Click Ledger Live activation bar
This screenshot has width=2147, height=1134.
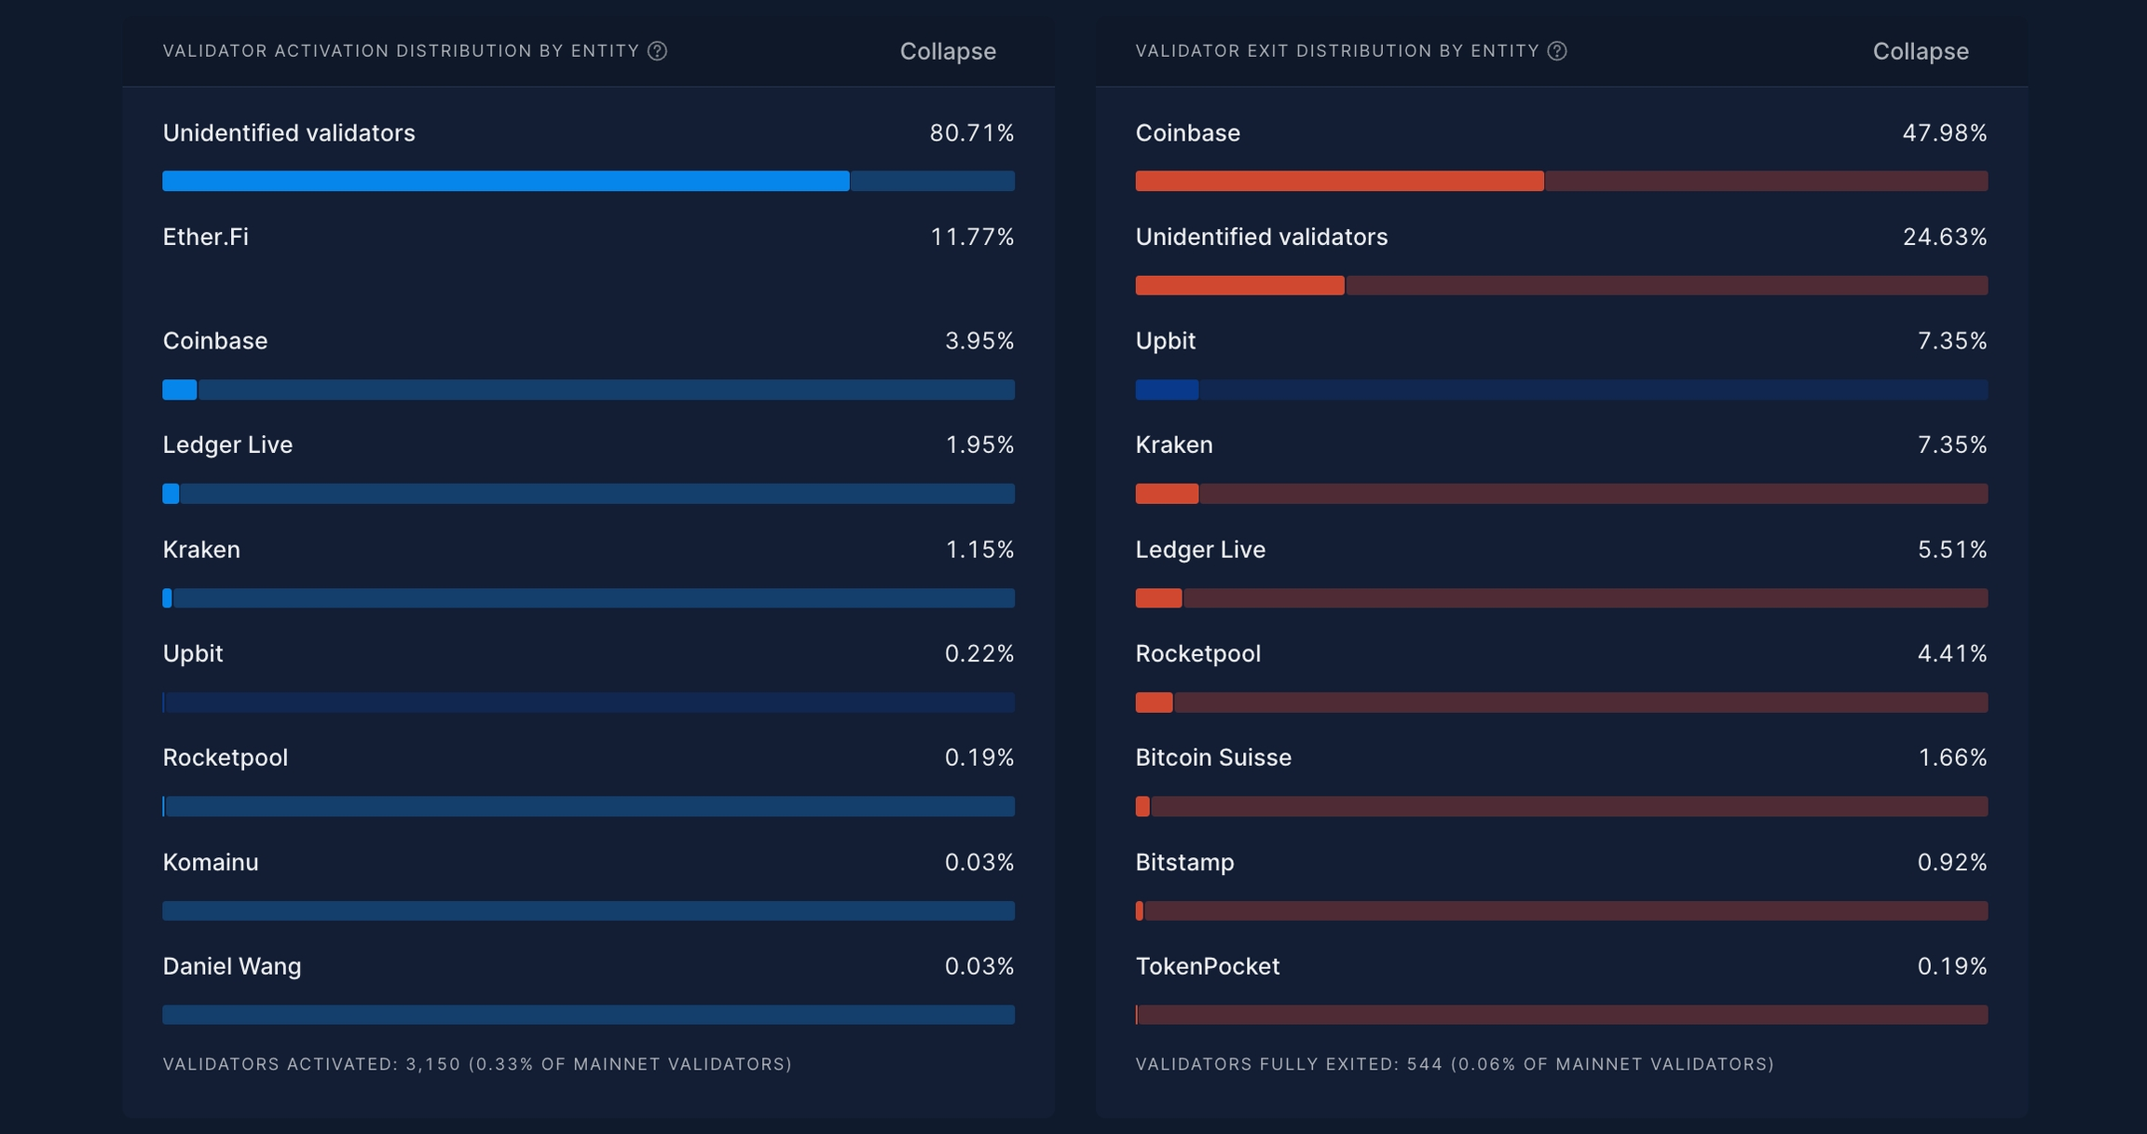pyautogui.click(x=588, y=494)
